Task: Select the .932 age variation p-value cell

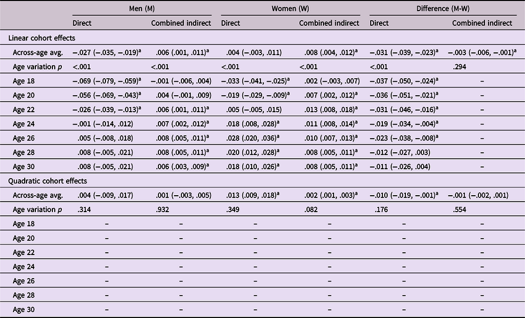Action: click(x=160, y=209)
